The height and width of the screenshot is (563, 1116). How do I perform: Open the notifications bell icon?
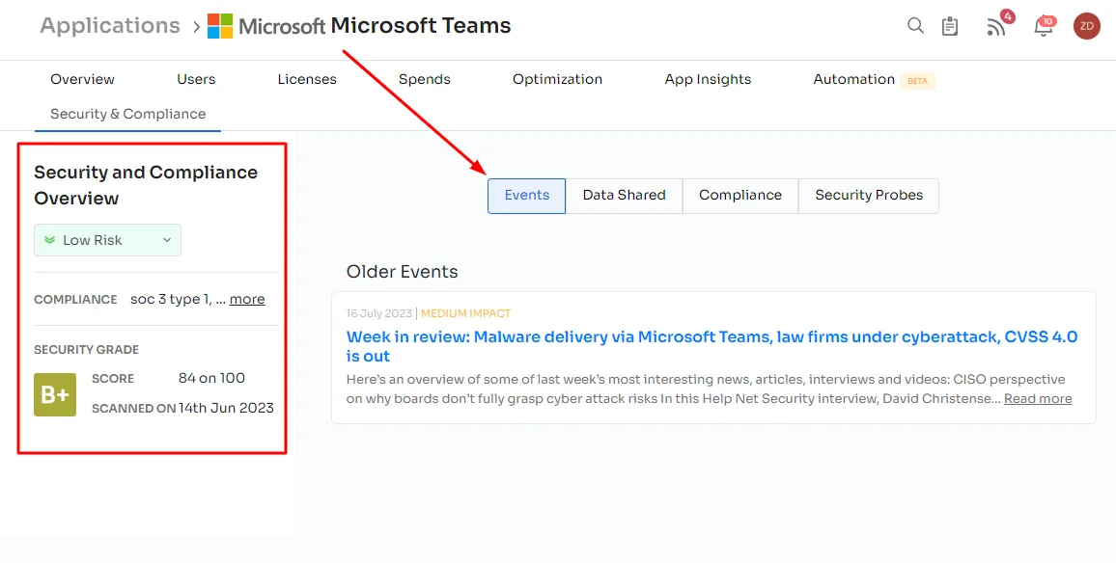(x=1044, y=26)
